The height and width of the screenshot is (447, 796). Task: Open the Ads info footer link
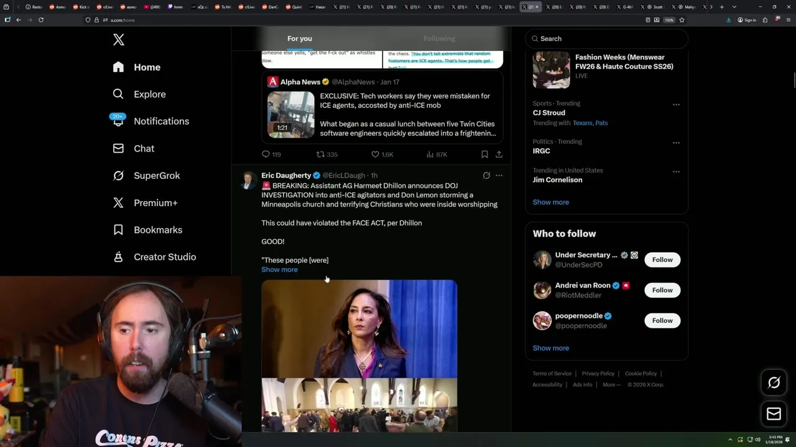point(583,385)
